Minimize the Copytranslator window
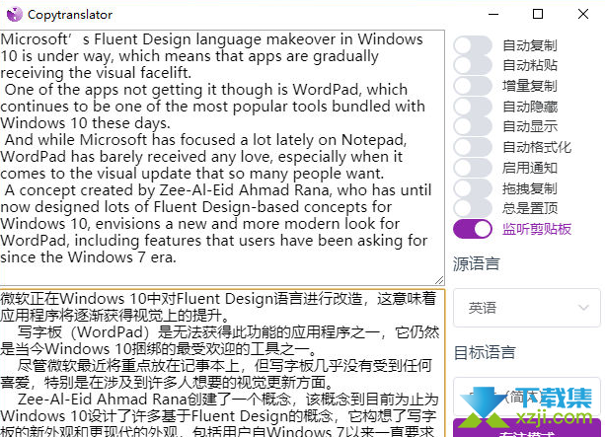Screen dimensions: 605x437 click(x=493, y=14)
